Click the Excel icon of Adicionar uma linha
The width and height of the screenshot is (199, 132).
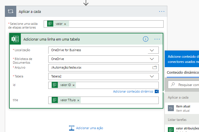click(15, 39)
